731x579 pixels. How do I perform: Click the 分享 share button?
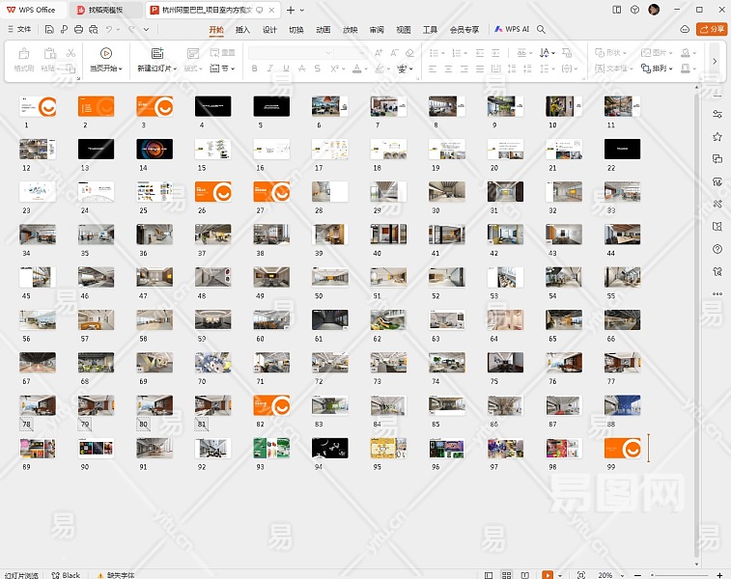pyautogui.click(x=713, y=30)
